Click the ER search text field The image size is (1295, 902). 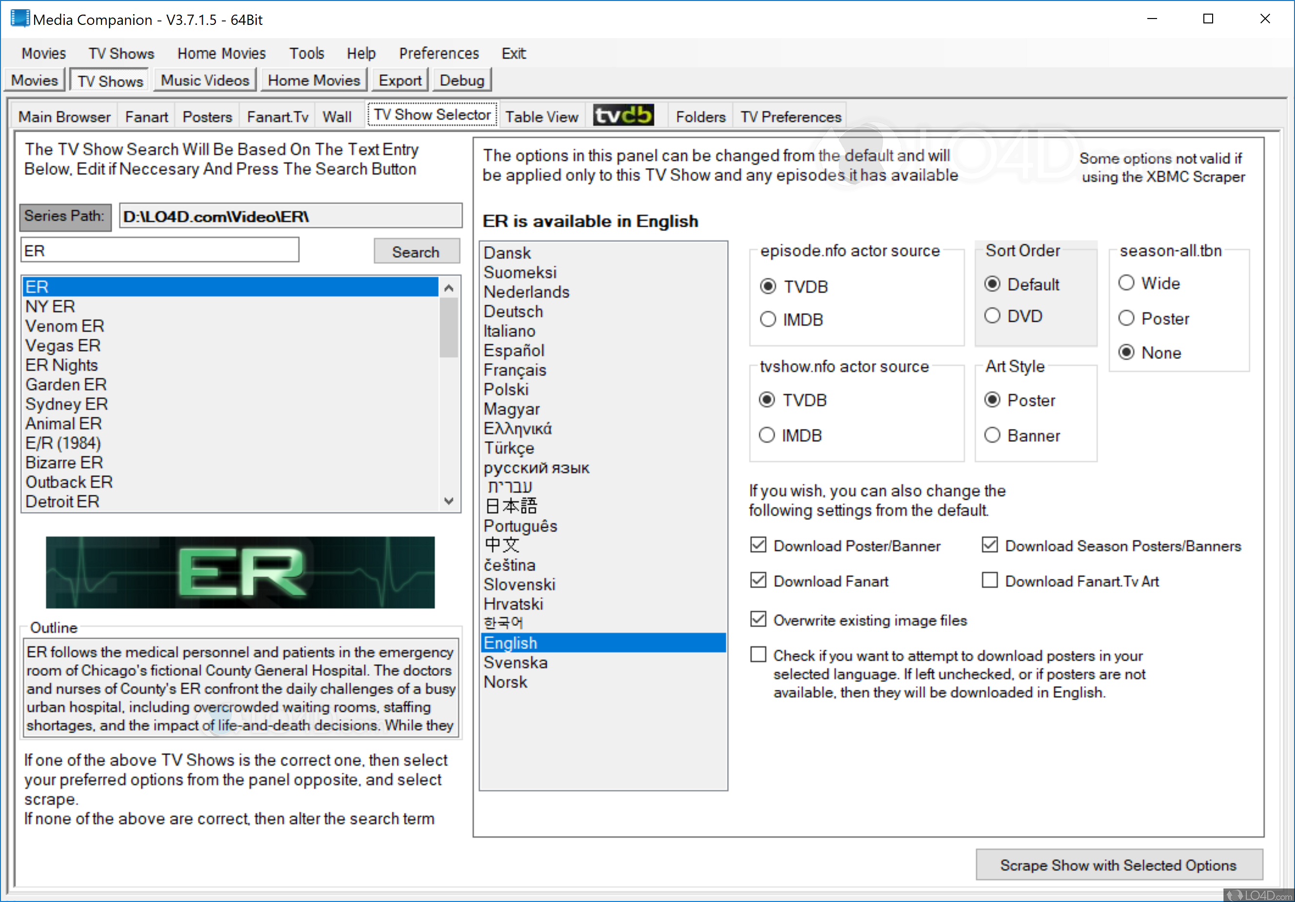159,251
